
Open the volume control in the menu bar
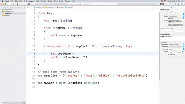click(170, 1)
